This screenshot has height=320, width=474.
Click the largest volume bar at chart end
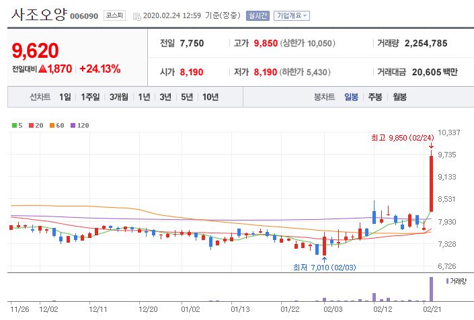pyautogui.click(x=432, y=289)
